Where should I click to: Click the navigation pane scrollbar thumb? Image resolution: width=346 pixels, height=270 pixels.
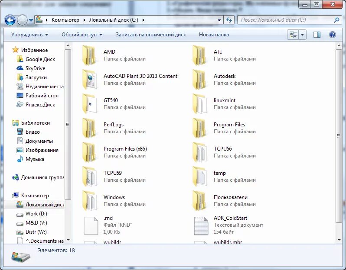68,125
